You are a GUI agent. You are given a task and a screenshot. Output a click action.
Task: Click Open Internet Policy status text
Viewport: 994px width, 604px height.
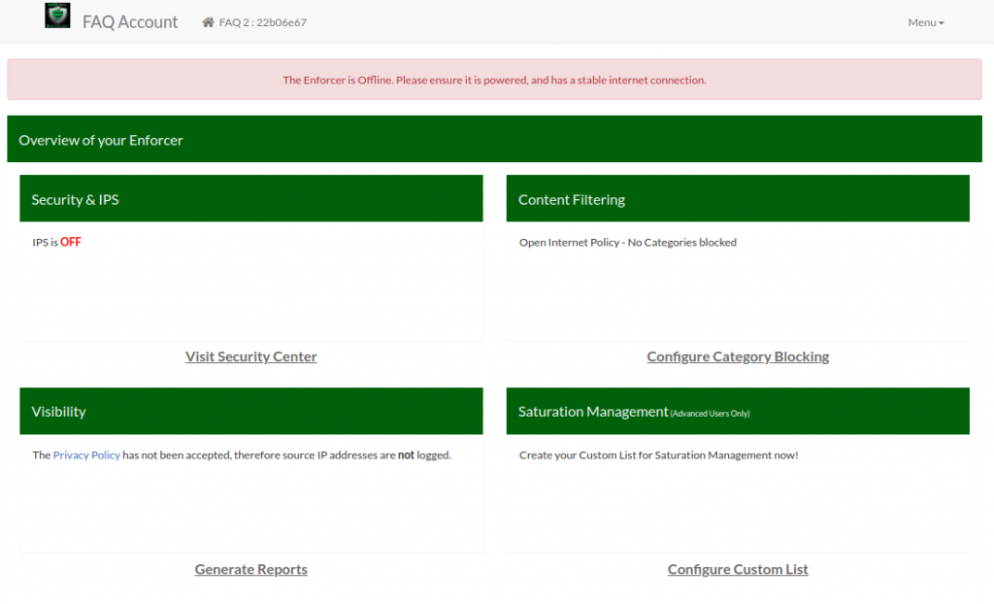[628, 243]
